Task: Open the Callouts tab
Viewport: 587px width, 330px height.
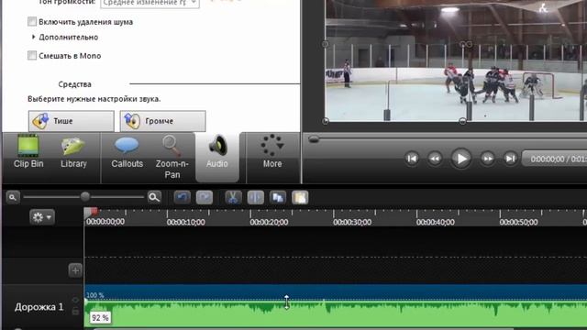Action: [127, 152]
